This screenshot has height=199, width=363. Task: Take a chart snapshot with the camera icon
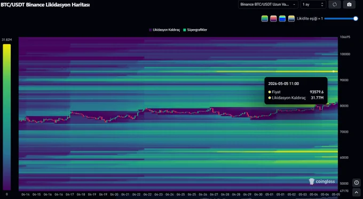click(349, 4)
